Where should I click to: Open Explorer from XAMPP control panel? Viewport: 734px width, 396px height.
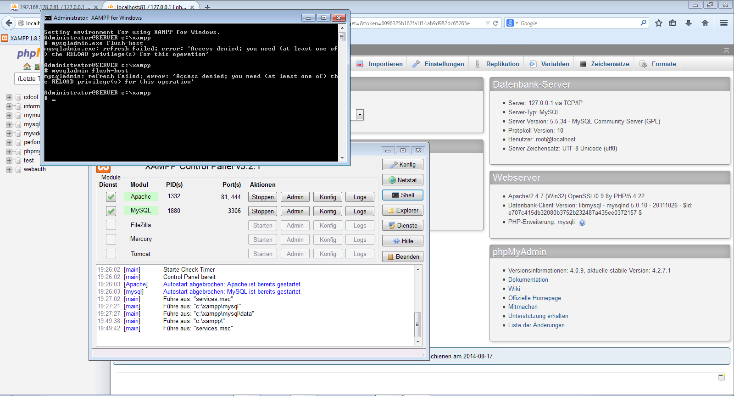point(403,210)
